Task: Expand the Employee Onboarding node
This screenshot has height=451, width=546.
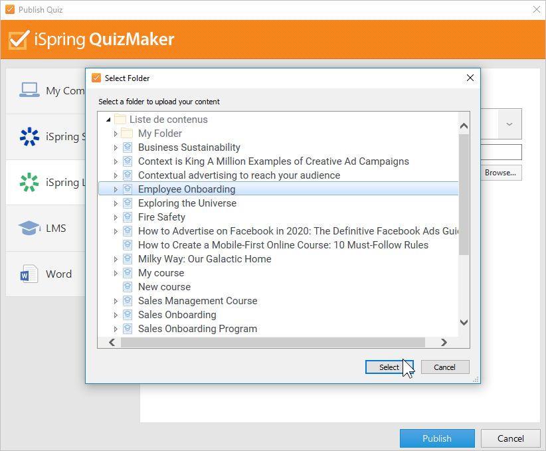Action: pyautogui.click(x=116, y=189)
